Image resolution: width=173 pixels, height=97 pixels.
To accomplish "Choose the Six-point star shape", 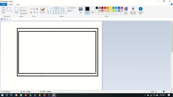I will (56, 13).
